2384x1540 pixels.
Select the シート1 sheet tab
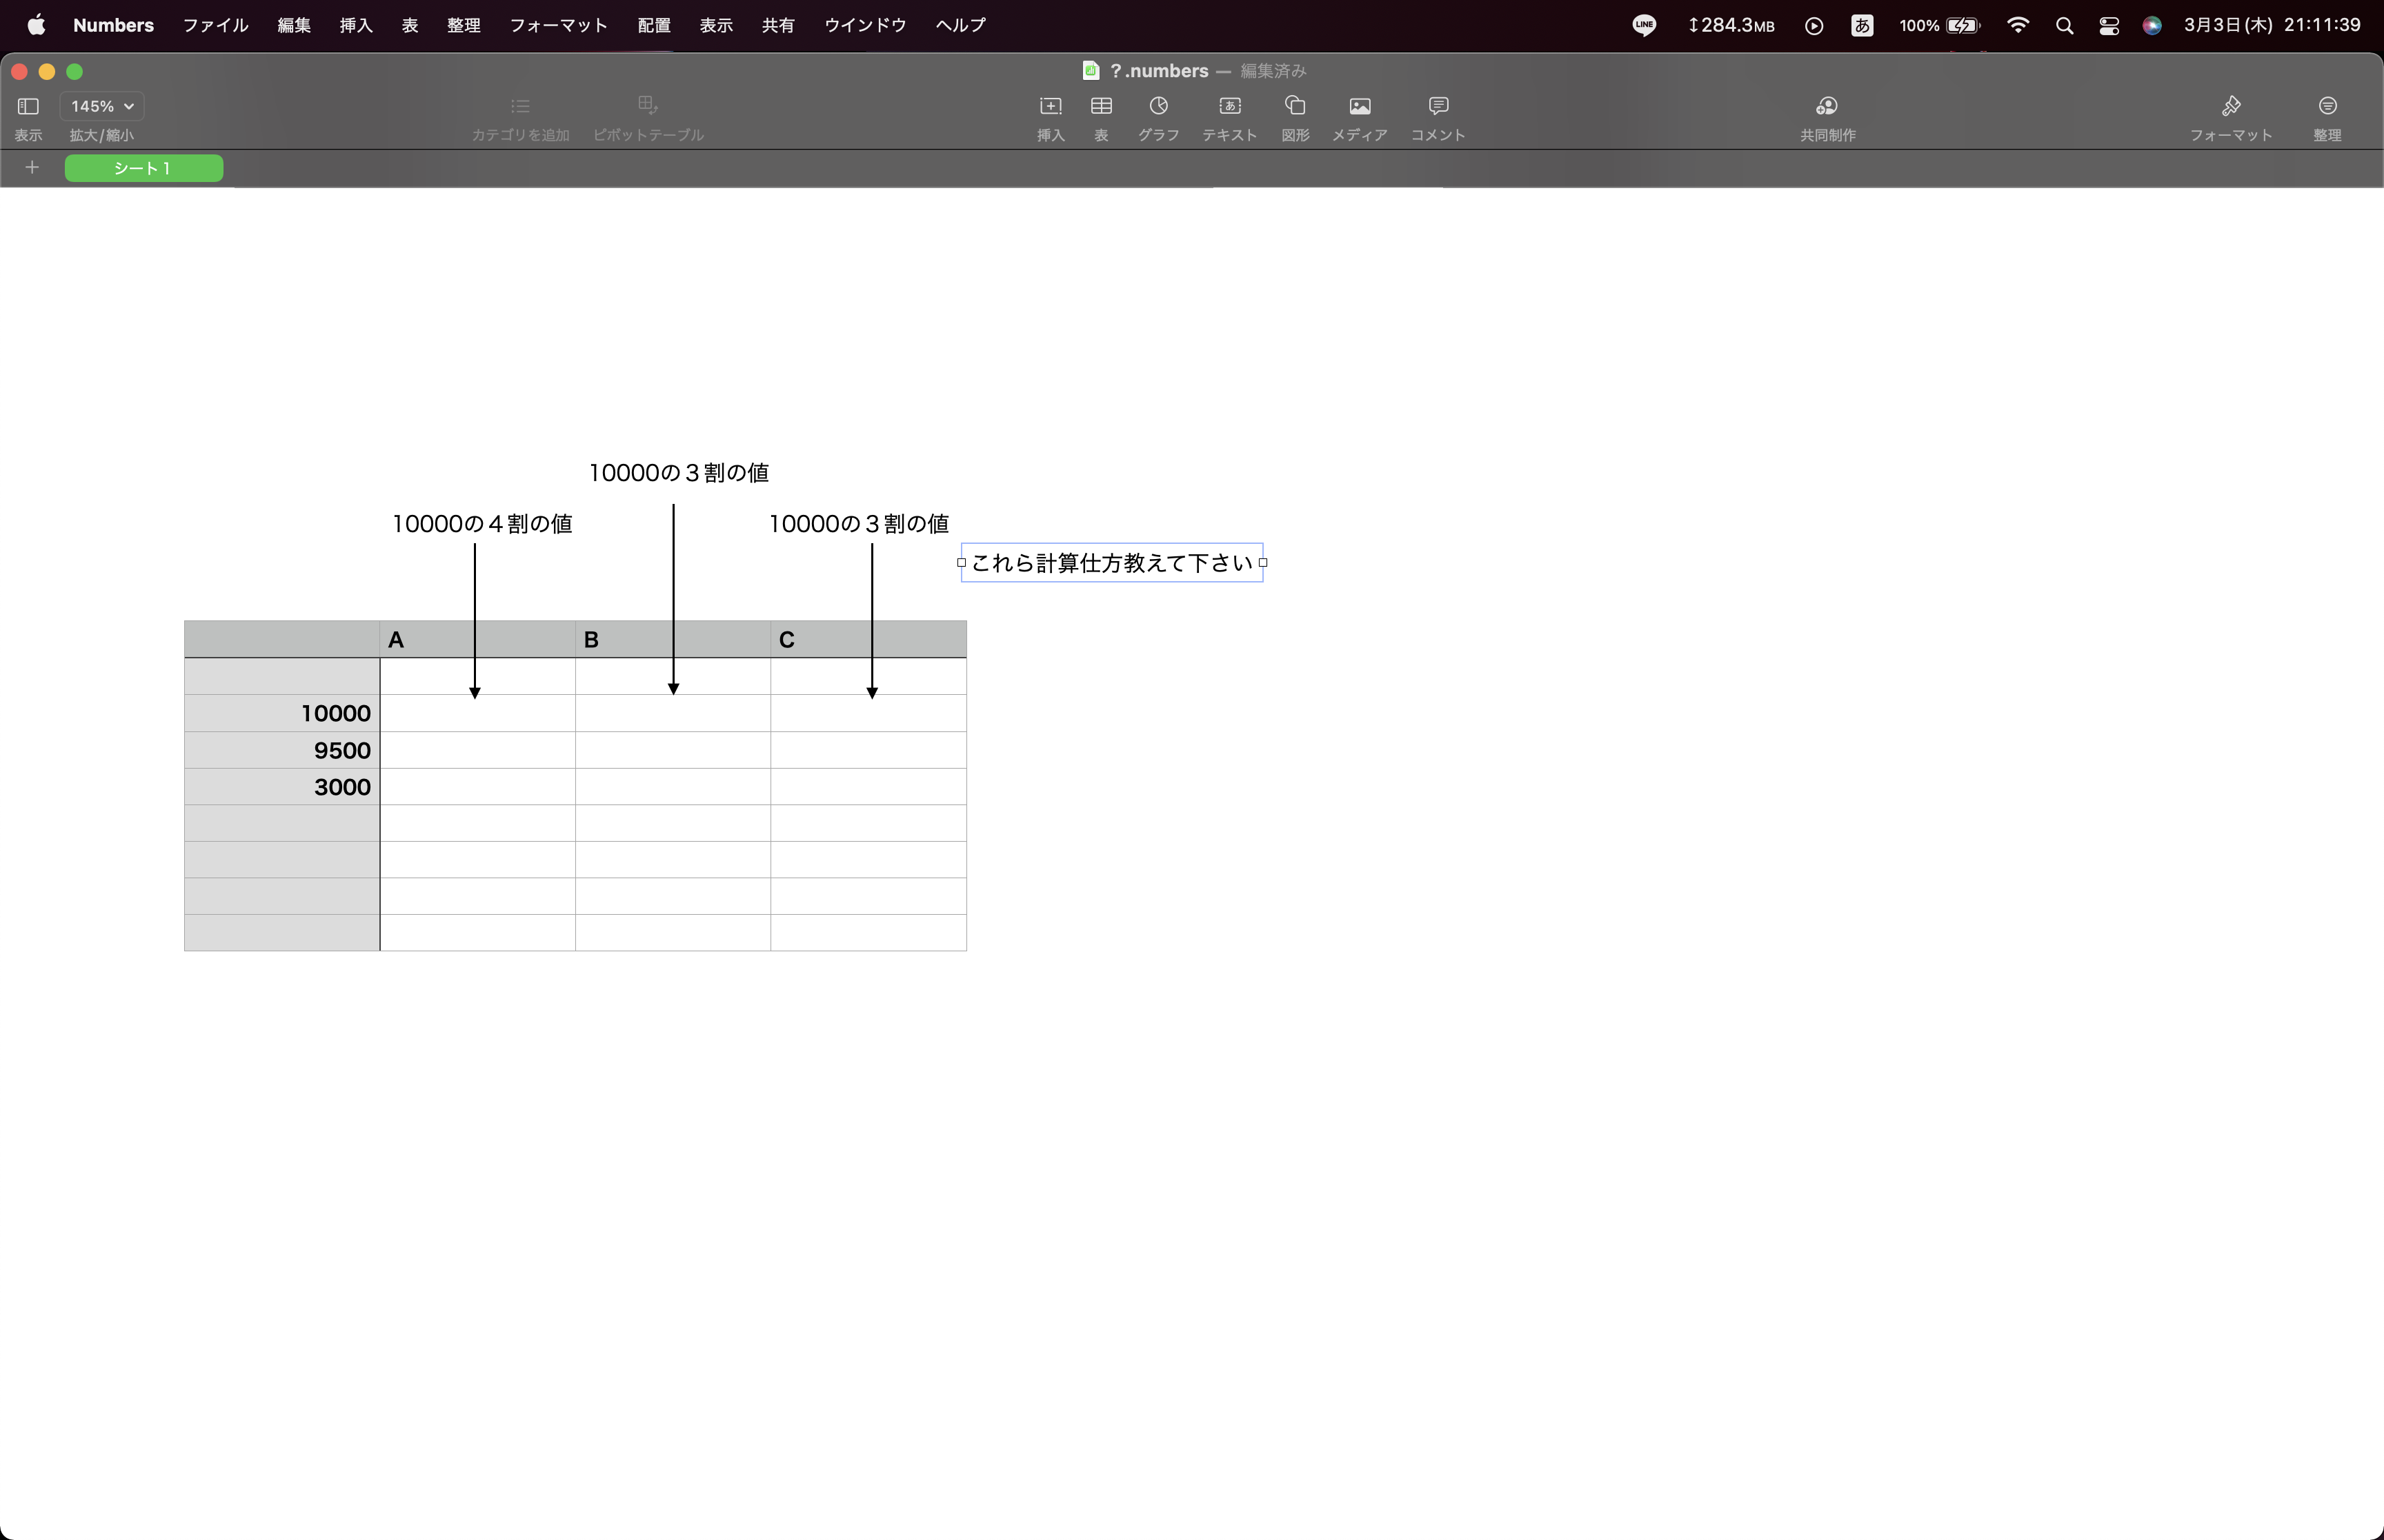pos(143,168)
